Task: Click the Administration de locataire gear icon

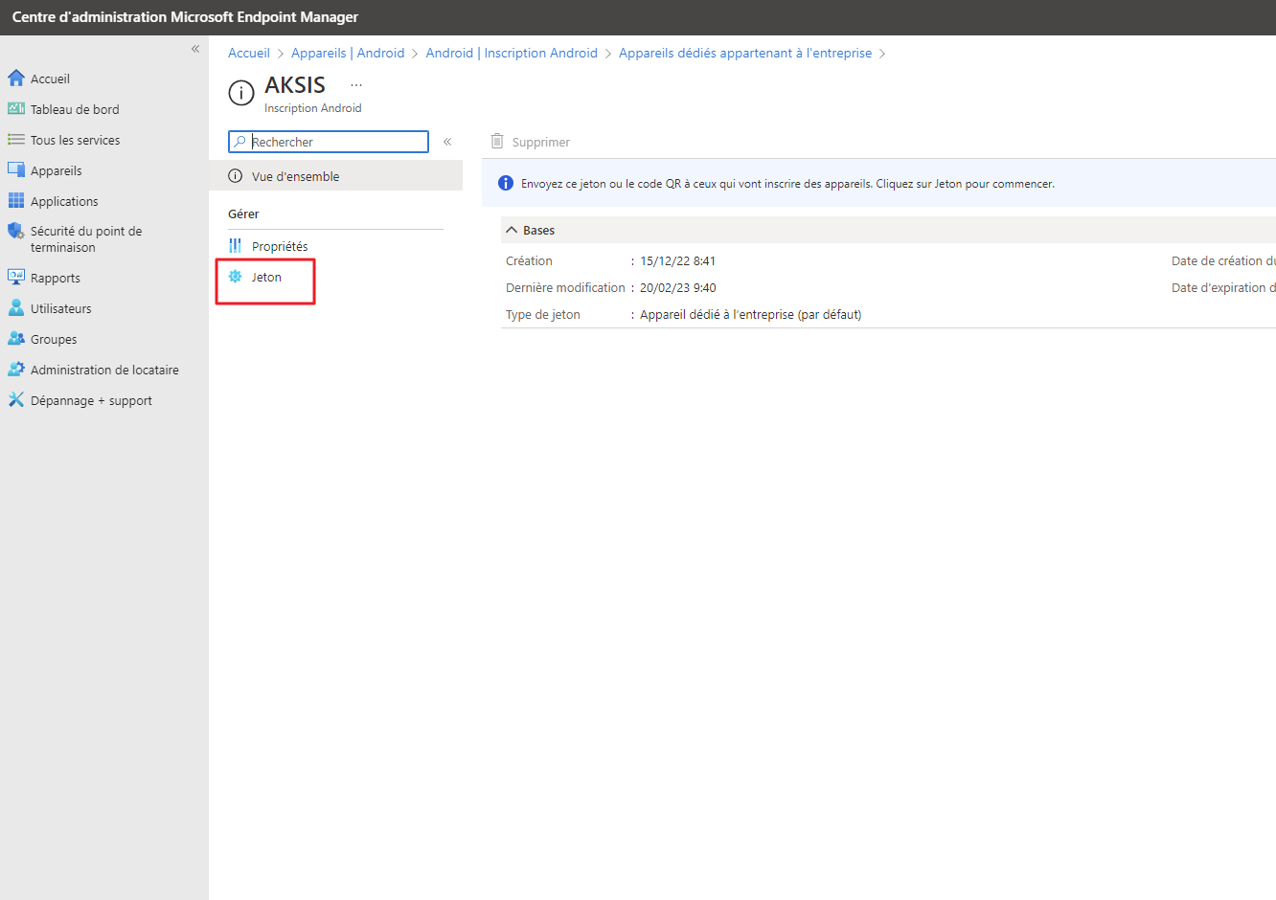Action: tap(16, 369)
